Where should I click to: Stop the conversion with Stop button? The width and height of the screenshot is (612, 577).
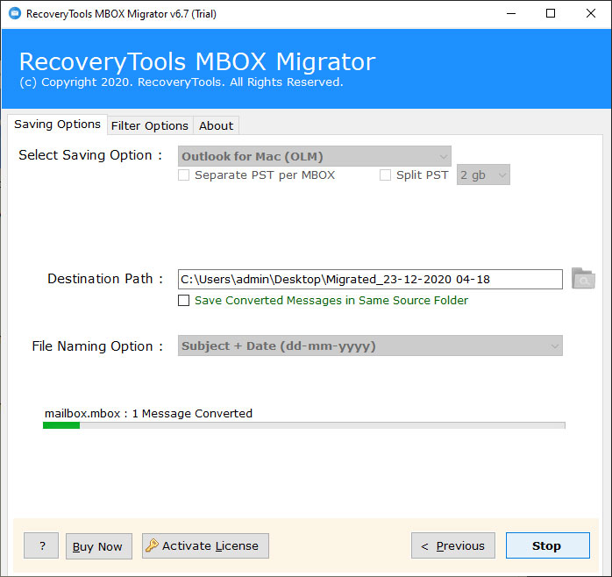pyautogui.click(x=548, y=545)
